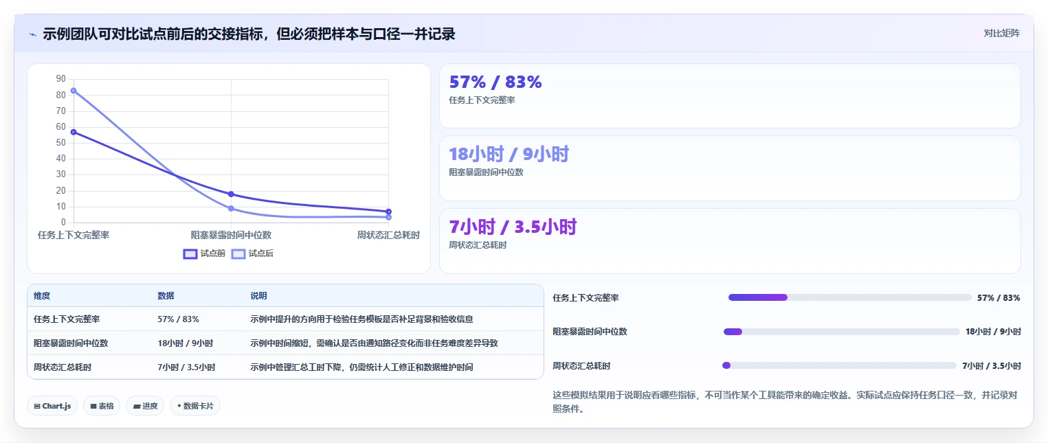Click the 试点前 data point at 57

pyautogui.click(x=74, y=132)
